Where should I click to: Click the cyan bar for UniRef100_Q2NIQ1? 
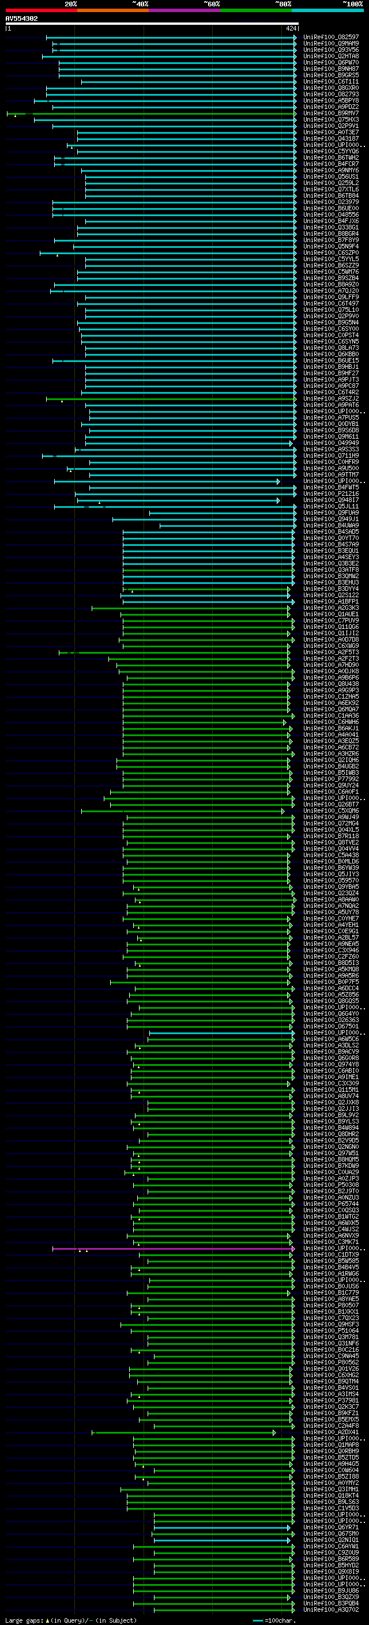(222, 1540)
